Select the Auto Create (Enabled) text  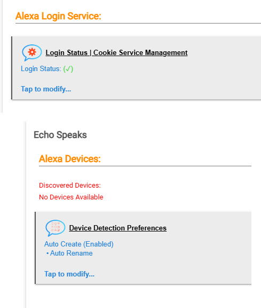[79, 244]
